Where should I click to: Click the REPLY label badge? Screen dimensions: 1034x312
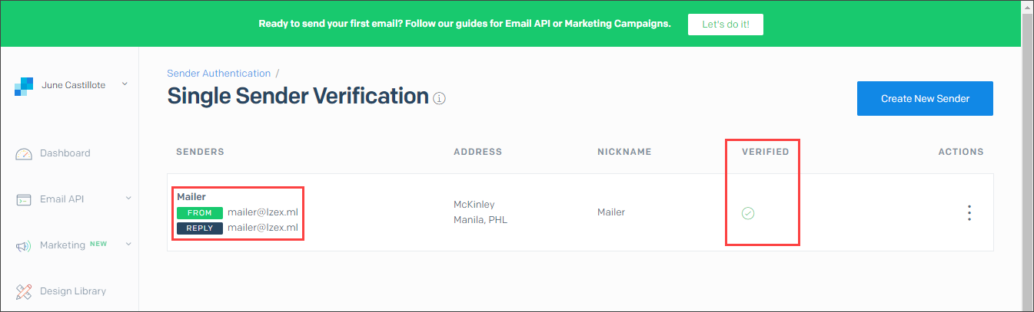tap(200, 228)
